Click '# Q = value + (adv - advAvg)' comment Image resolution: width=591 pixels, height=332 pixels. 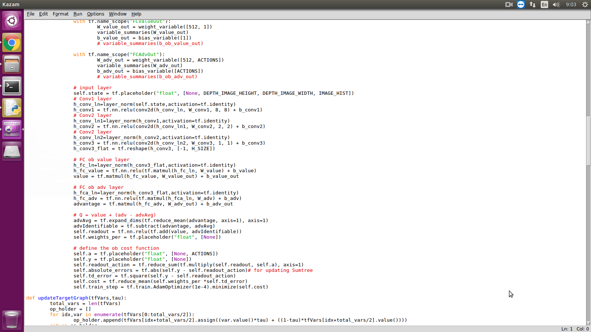pos(115,215)
